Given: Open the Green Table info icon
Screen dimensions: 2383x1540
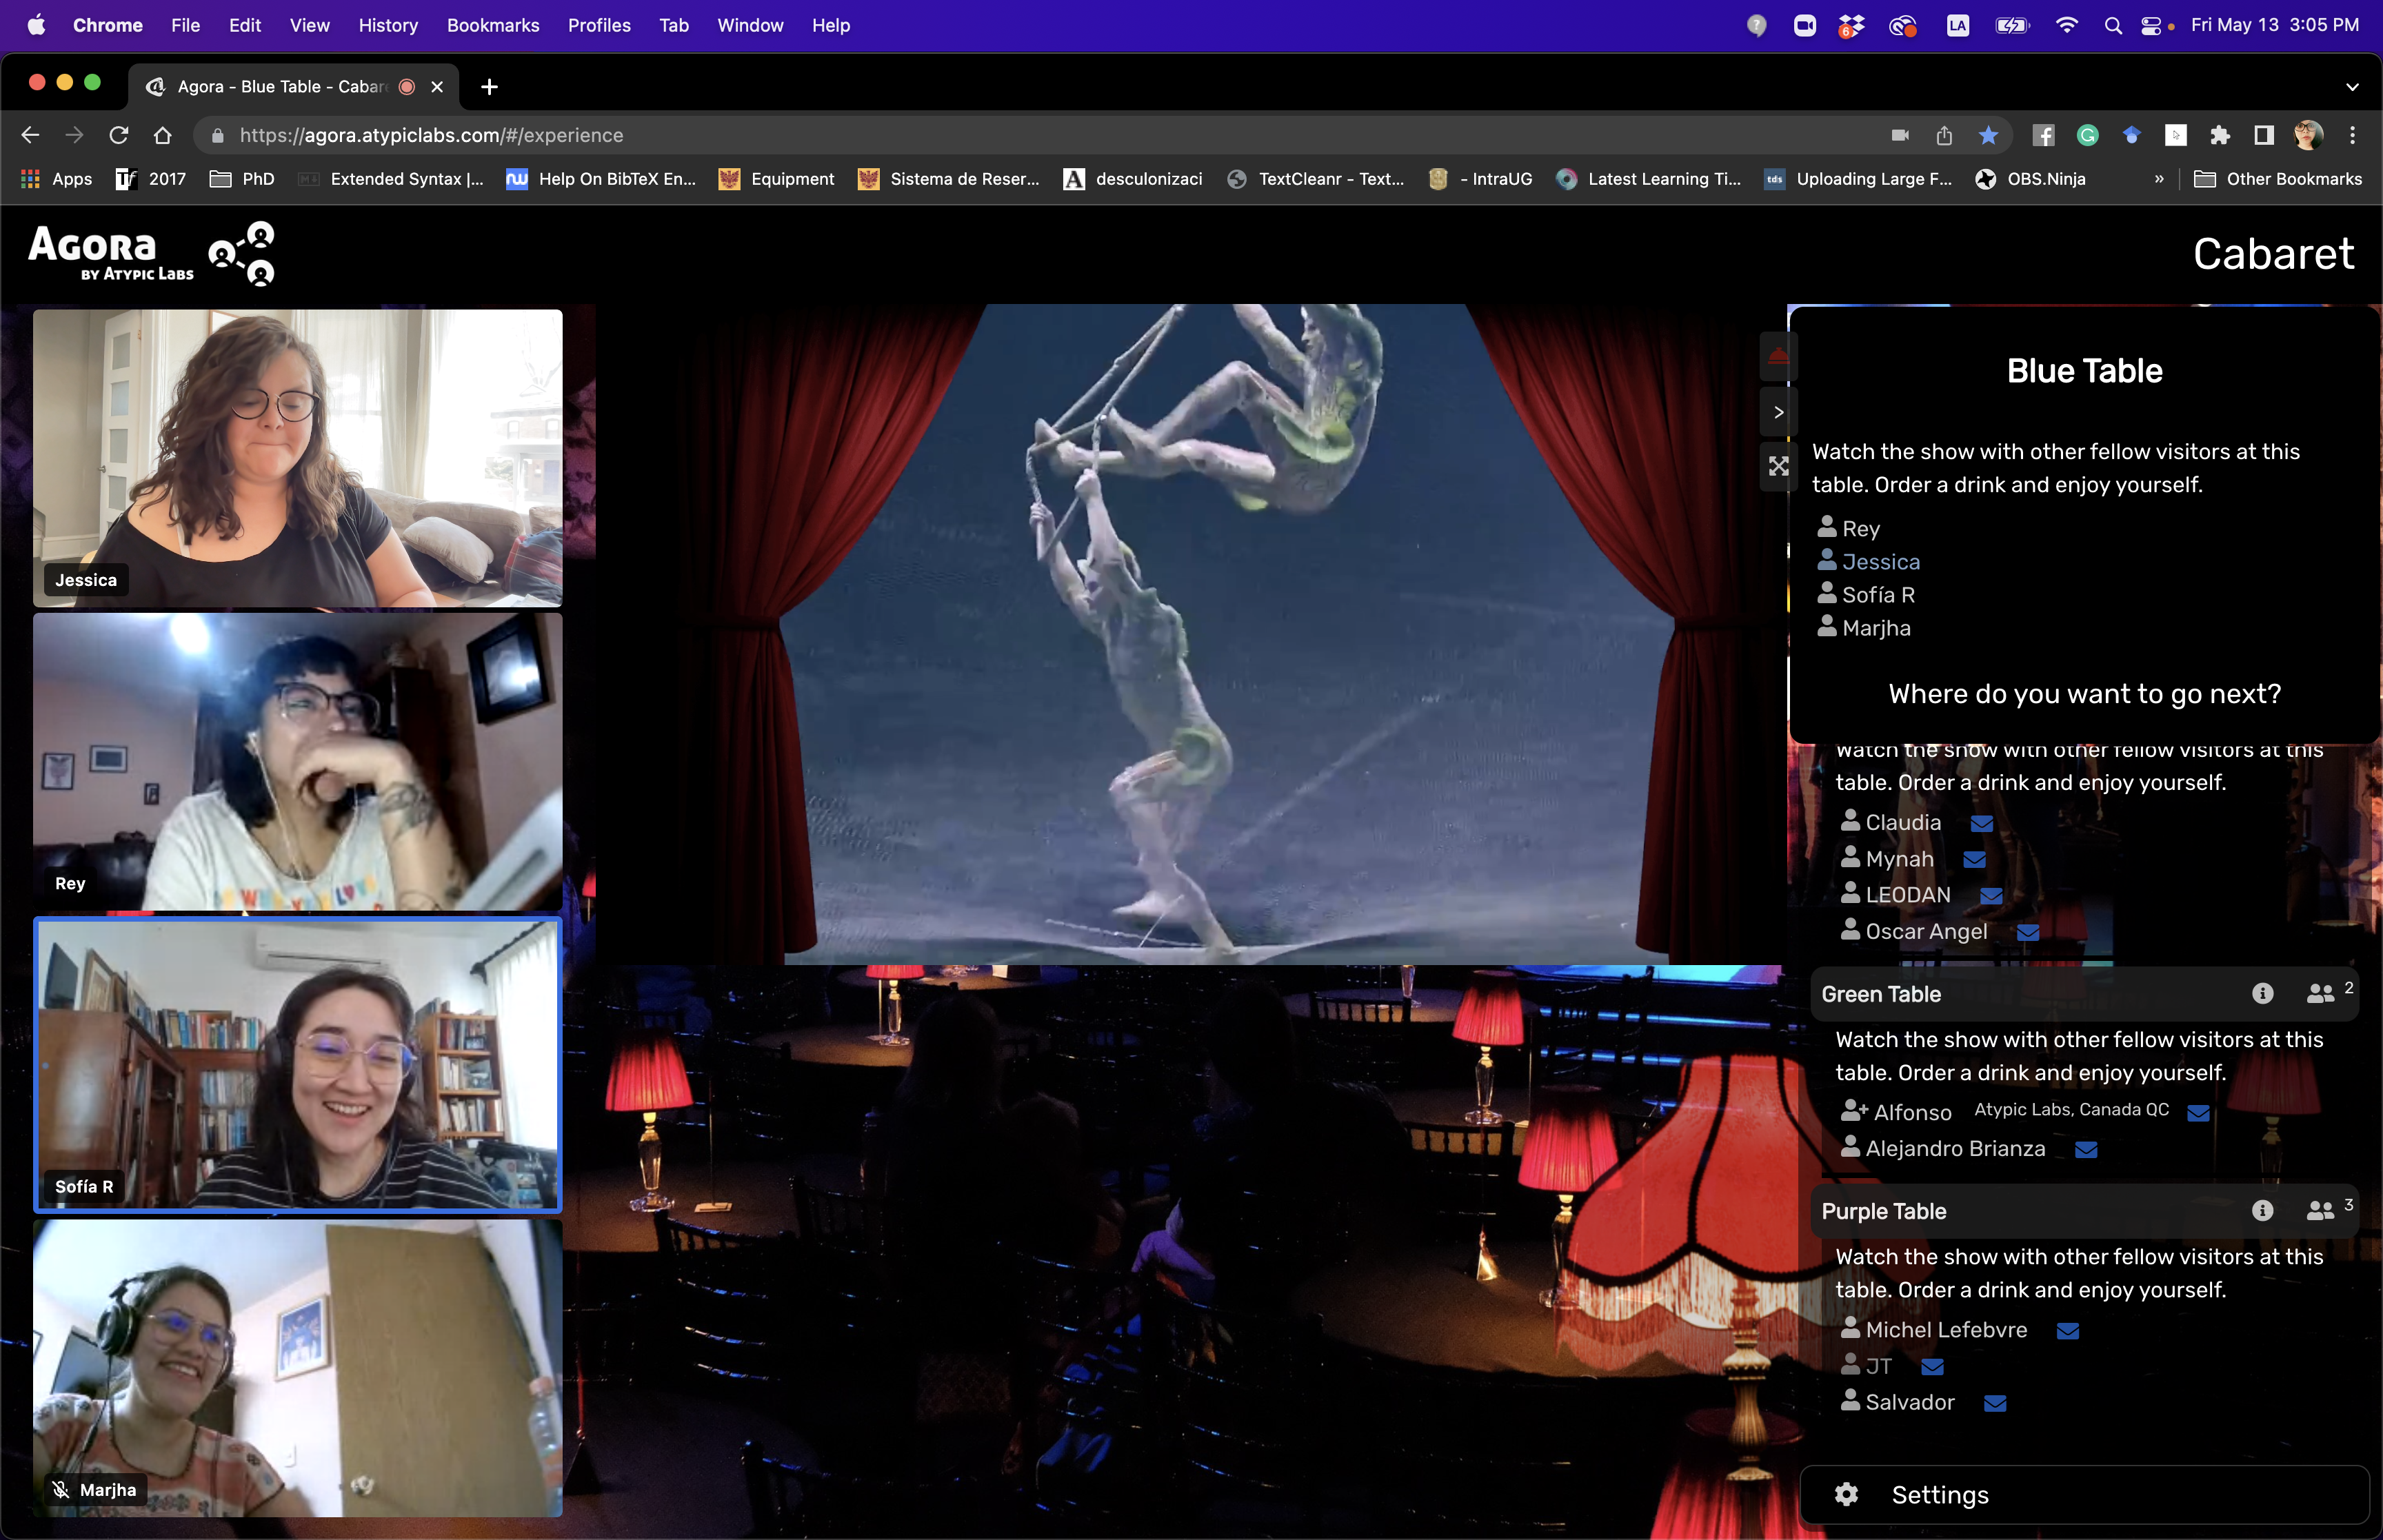Looking at the screenshot, I should 2262,993.
